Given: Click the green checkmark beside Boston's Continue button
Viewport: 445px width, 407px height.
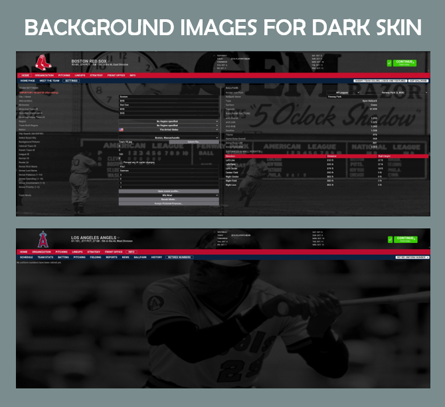Looking at the screenshot, I should [x=389, y=63].
